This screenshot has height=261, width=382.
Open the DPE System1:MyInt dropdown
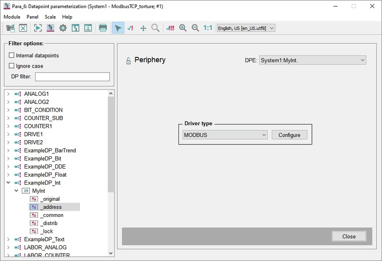(312, 60)
